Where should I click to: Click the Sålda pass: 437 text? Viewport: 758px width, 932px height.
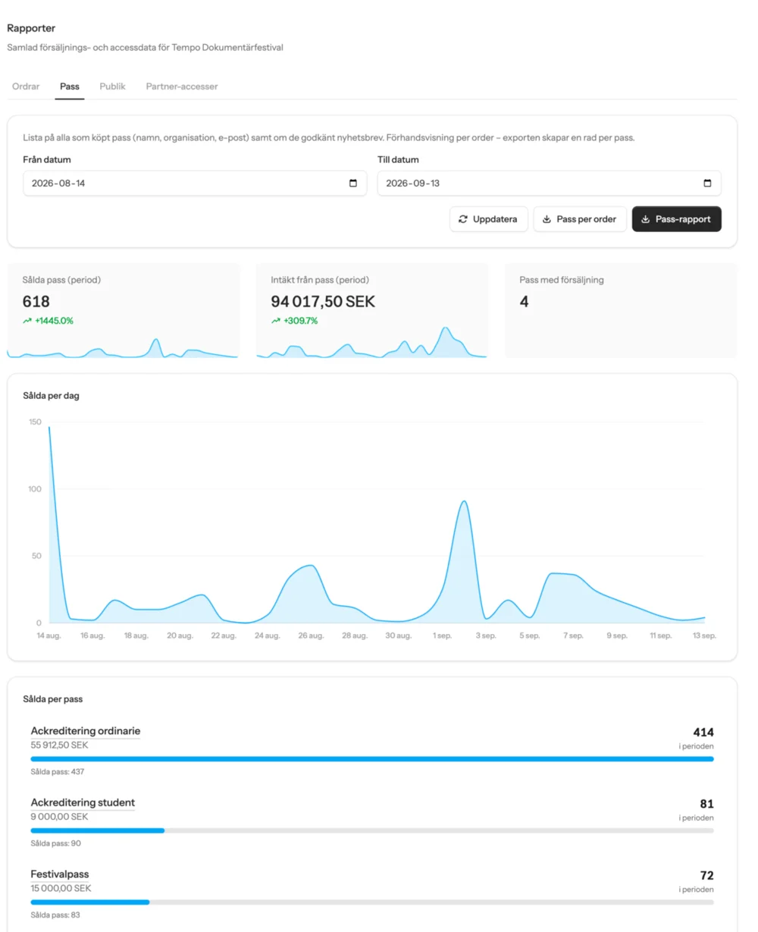coord(58,772)
